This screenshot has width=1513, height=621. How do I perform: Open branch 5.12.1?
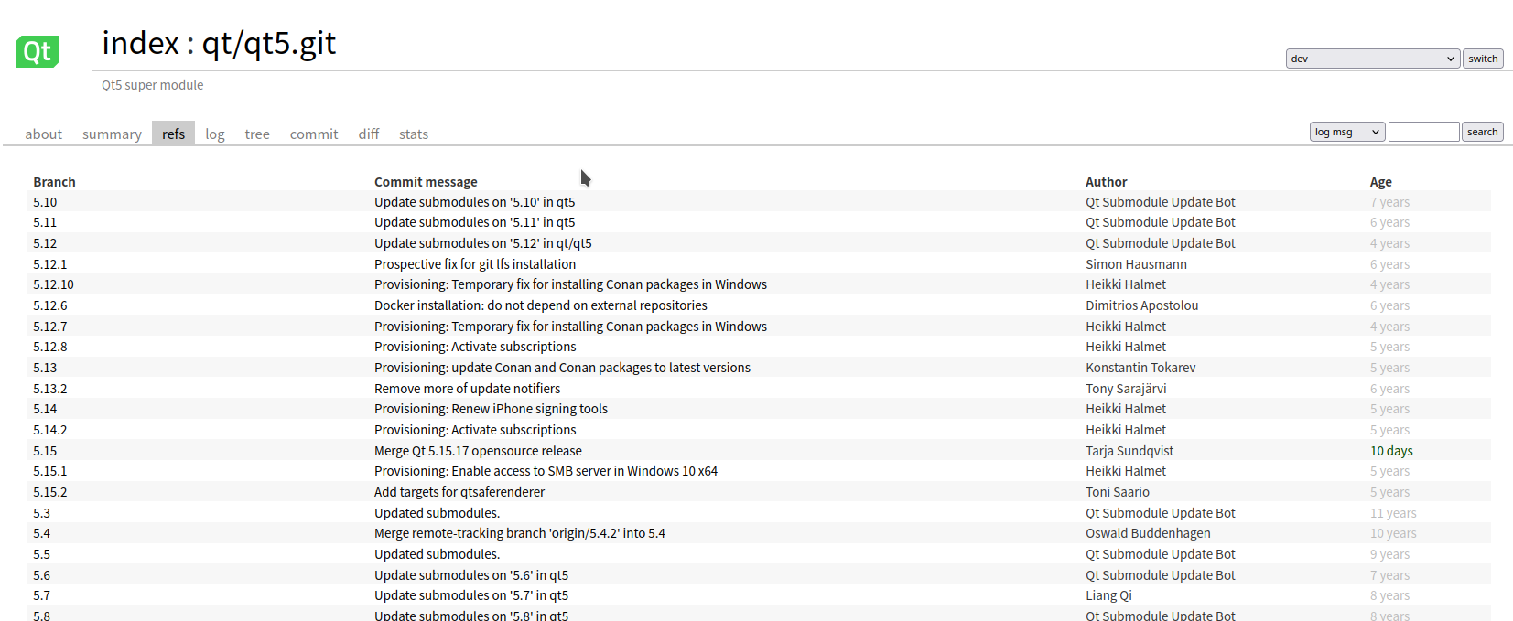(x=50, y=264)
